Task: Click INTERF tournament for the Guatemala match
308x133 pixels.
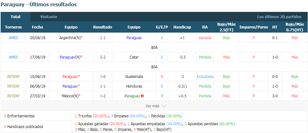Action: coord(13,77)
